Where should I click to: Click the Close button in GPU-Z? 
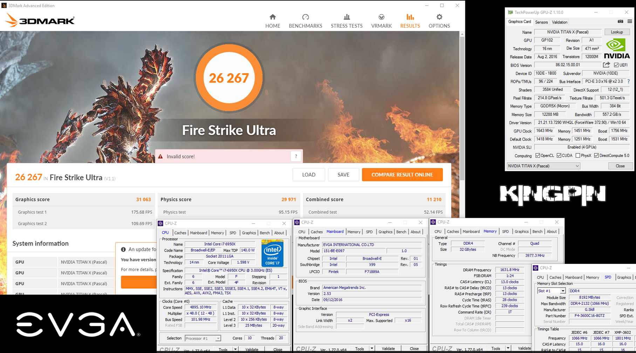(620, 166)
